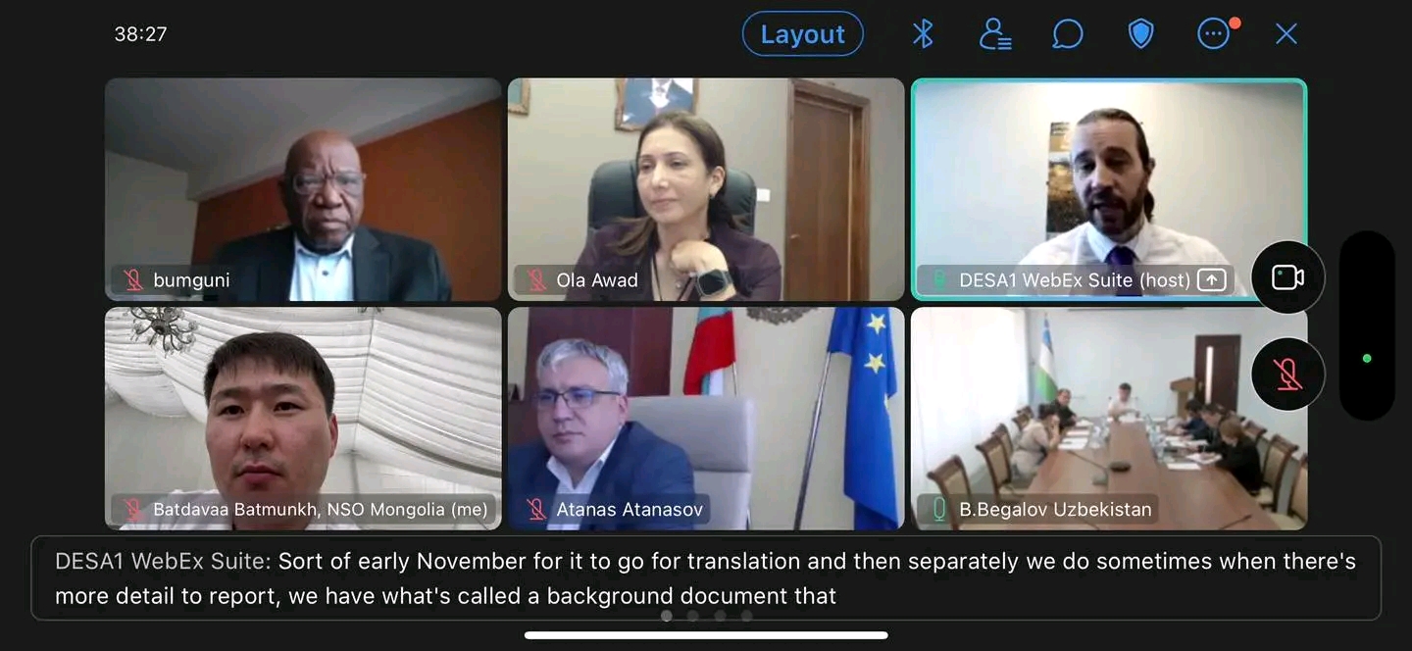Tap the security shield icon
The height and width of the screenshot is (651, 1412).
point(1140,34)
